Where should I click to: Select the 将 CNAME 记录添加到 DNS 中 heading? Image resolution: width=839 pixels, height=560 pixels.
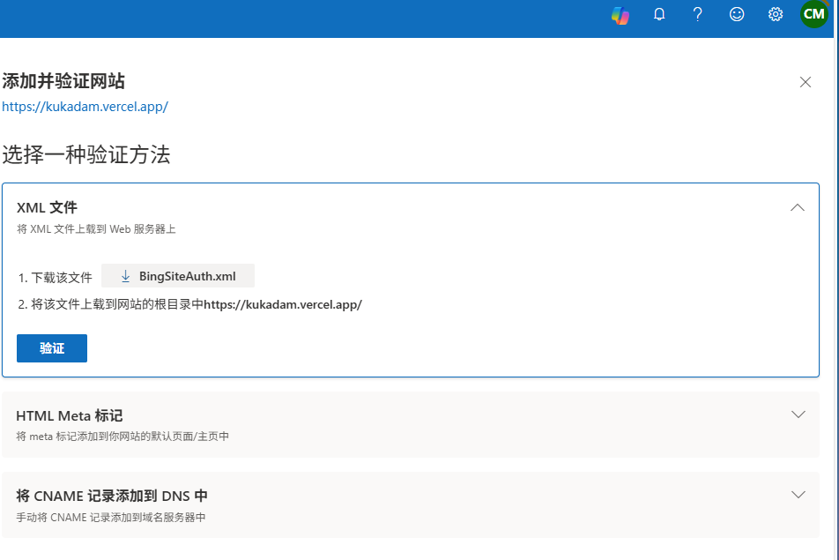point(111,497)
